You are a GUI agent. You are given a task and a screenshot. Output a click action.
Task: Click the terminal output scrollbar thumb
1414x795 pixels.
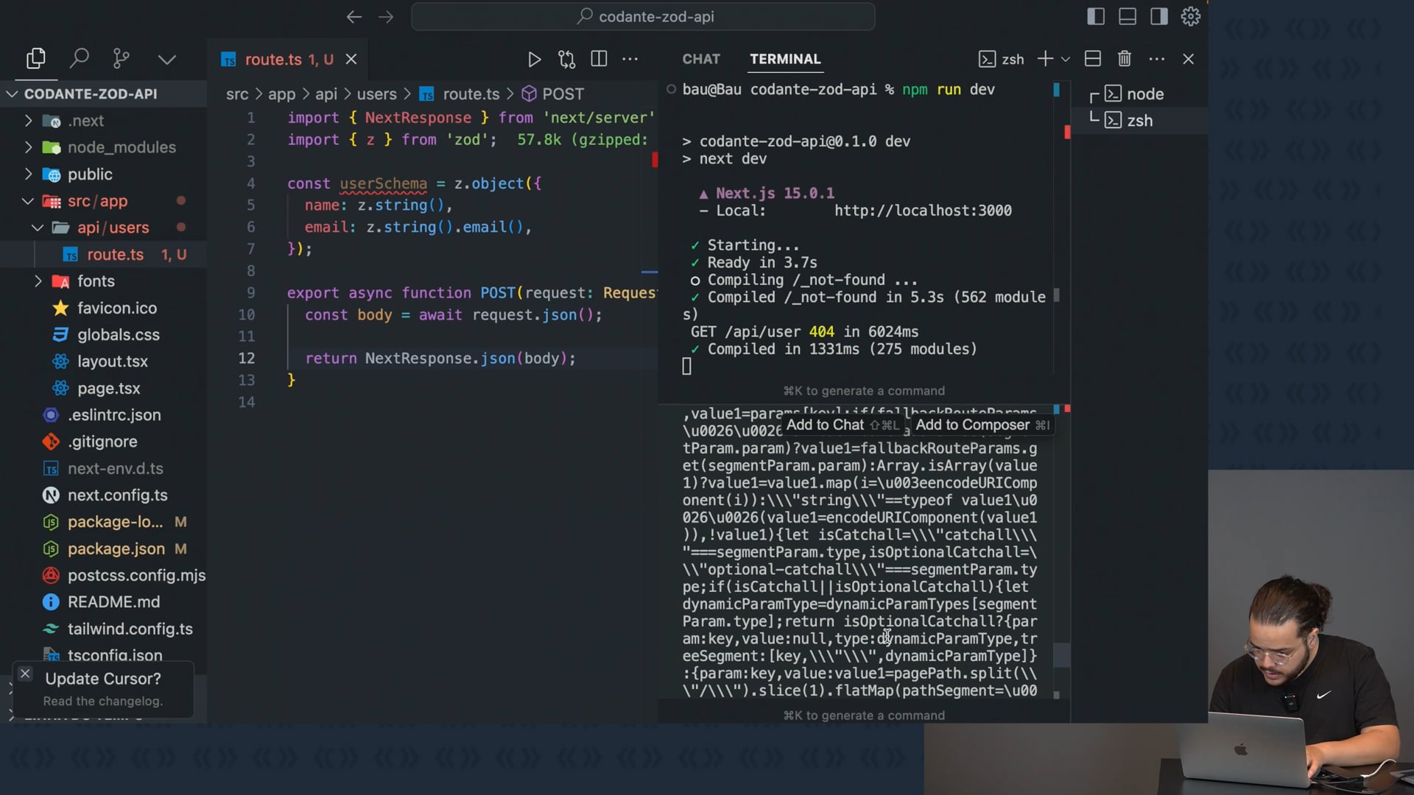(1061, 654)
